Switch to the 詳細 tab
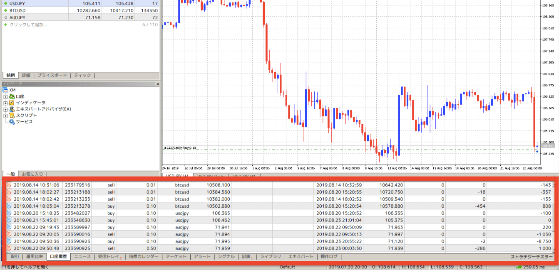The image size is (559, 270). [x=26, y=76]
